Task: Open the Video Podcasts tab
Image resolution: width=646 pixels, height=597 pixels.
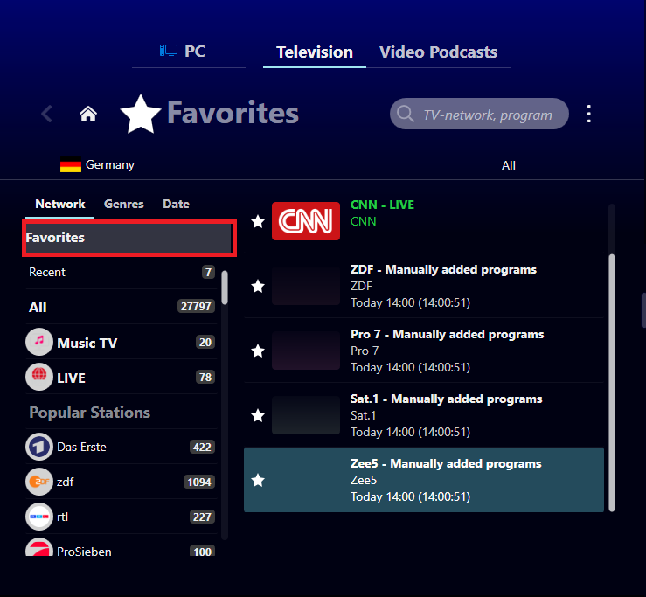Action: (x=438, y=52)
